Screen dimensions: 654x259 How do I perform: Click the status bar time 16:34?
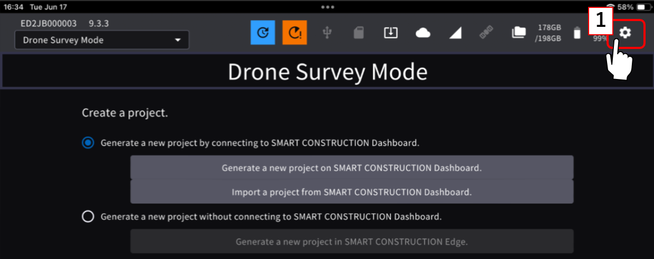(13, 7)
